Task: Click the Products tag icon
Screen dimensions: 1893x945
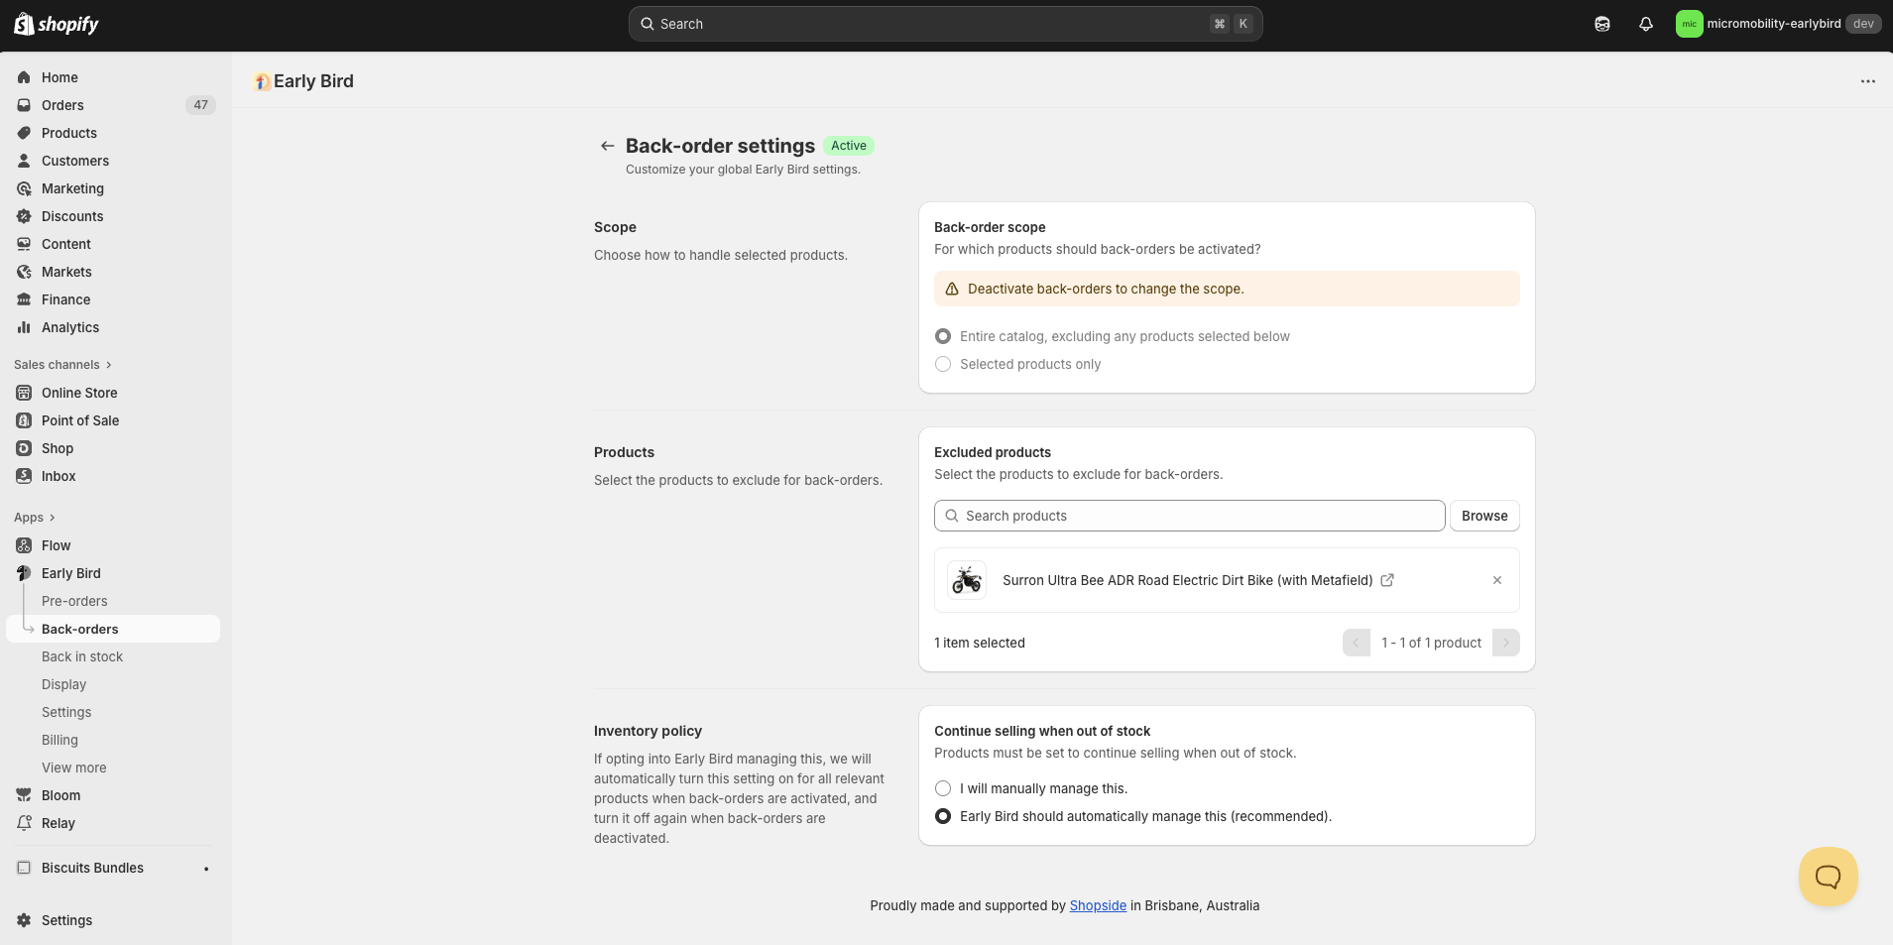Action: point(24,133)
